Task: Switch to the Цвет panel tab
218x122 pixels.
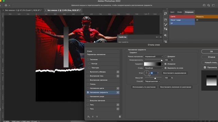Action: point(172,12)
